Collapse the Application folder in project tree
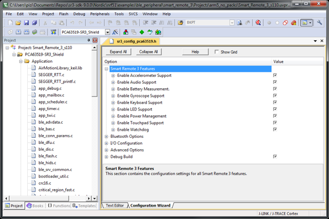The height and width of the screenshot is (219, 329). [x=21, y=61]
